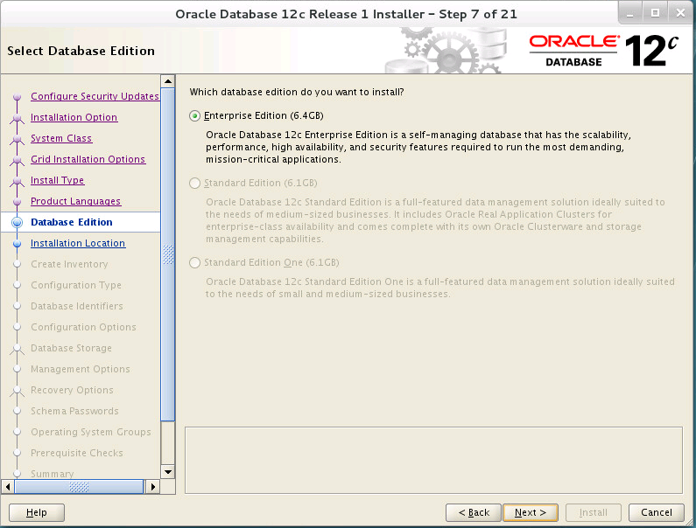Click Operating System Groups step label
Image resolution: width=696 pixels, height=528 pixels.
(90, 432)
